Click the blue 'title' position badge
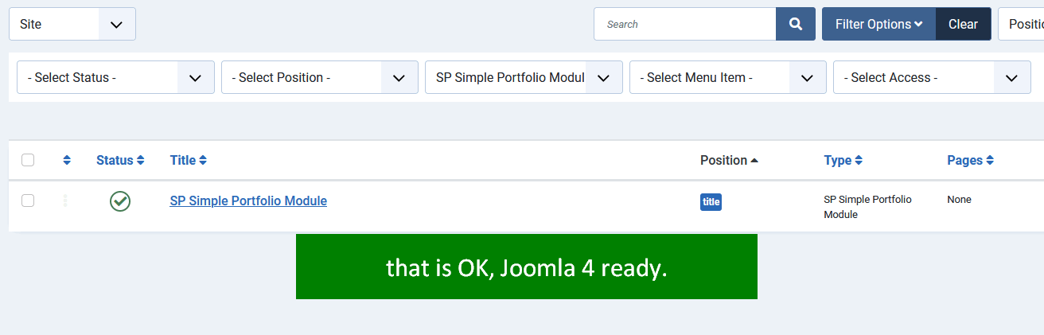The height and width of the screenshot is (335, 1044). pyautogui.click(x=711, y=202)
